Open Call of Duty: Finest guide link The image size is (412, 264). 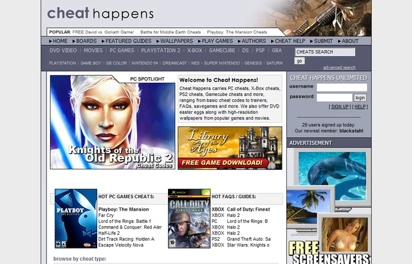(x=248, y=209)
